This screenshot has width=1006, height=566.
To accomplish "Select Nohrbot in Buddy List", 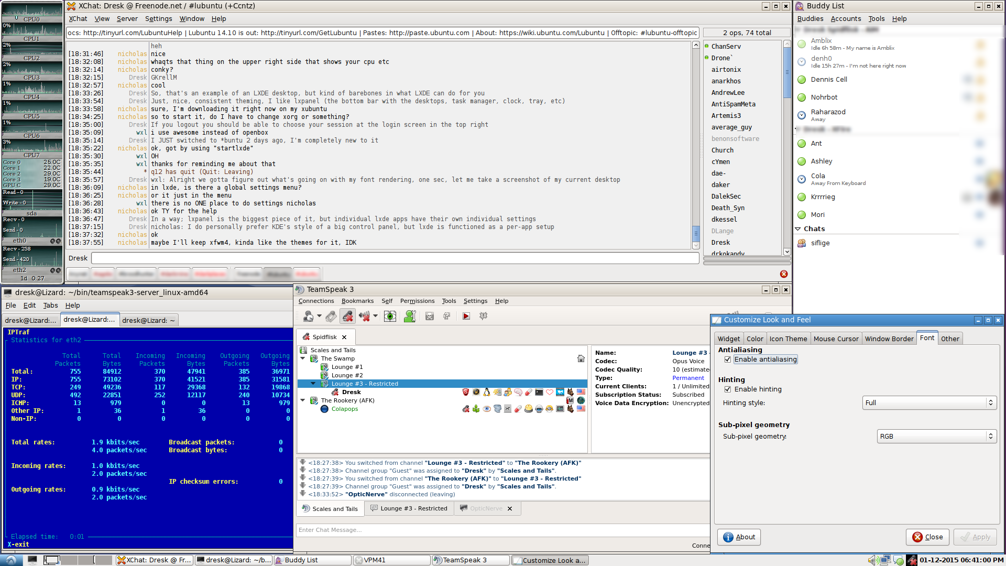I will click(824, 97).
